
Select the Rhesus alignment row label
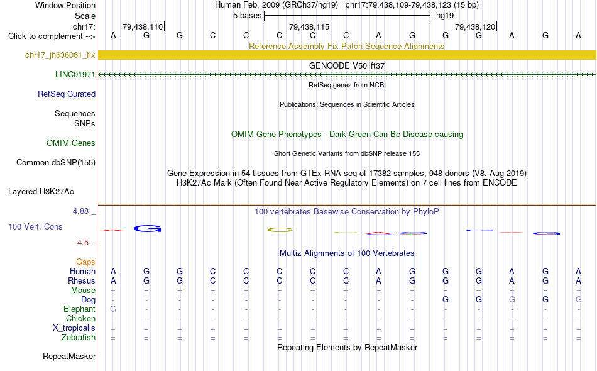click(x=82, y=280)
